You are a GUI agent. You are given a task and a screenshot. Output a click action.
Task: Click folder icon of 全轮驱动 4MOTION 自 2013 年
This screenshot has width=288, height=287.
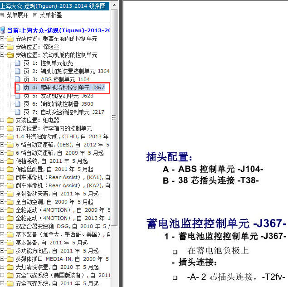coord(10,218)
